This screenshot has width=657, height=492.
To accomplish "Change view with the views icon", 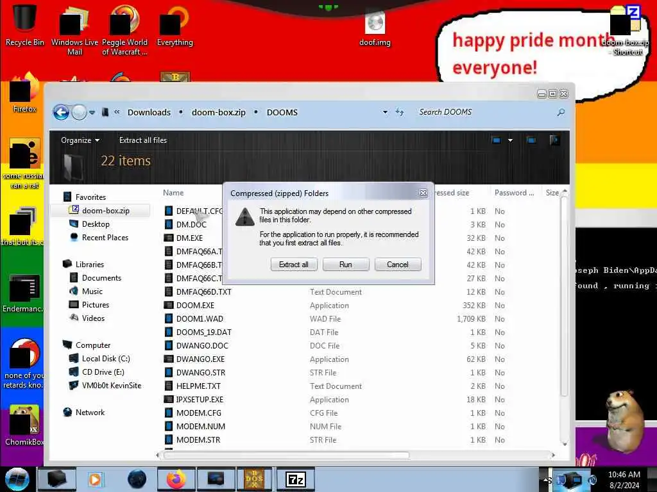I will coord(497,140).
